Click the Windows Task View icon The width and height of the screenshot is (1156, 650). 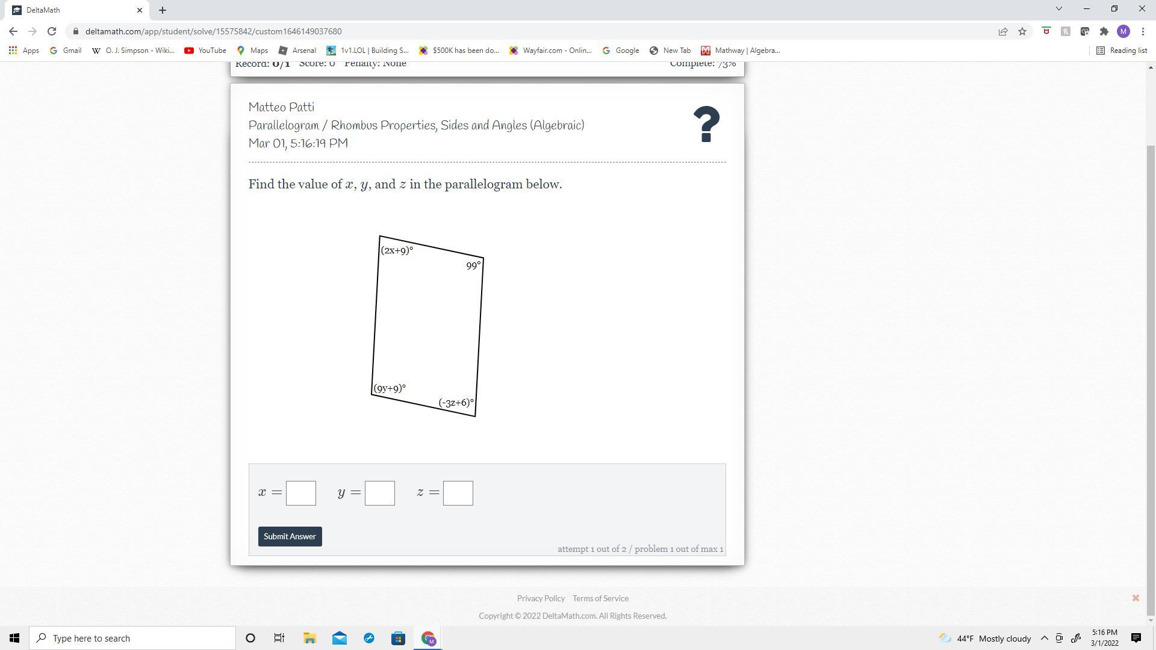point(279,638)
